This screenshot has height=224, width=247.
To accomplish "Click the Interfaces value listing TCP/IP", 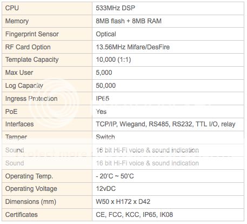I will pyautogui.click(x=165, y=124).
